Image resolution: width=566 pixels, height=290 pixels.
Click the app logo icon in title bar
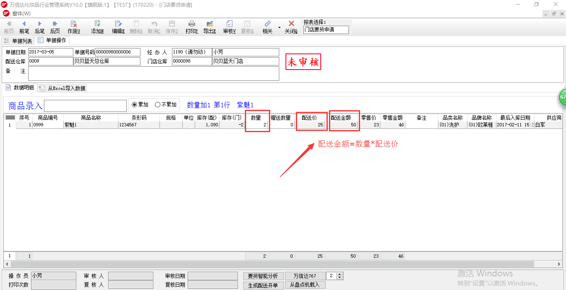coord(5,5)
